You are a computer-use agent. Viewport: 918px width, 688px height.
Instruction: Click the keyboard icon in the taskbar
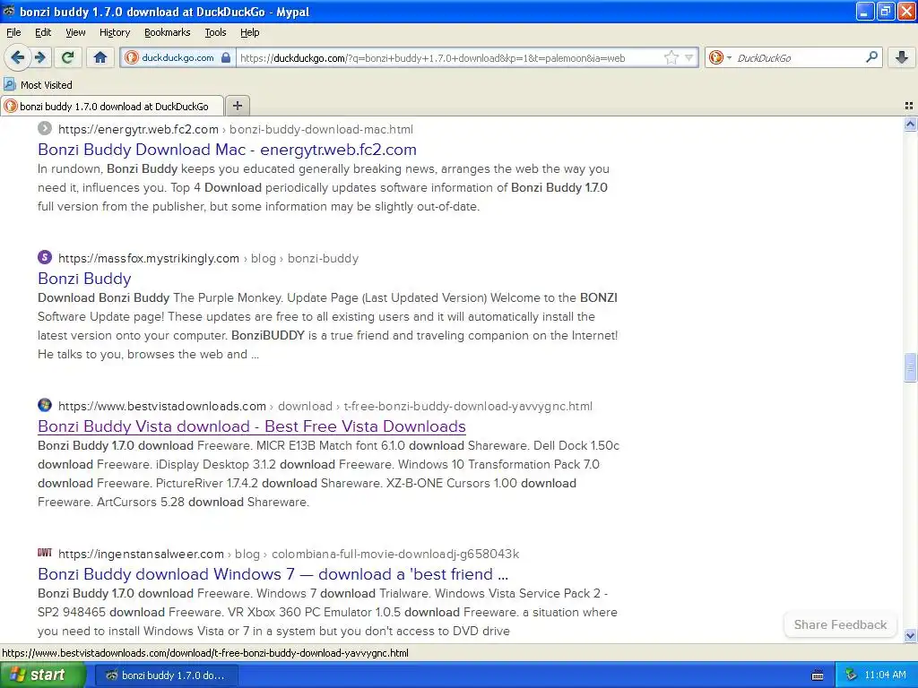818,675
